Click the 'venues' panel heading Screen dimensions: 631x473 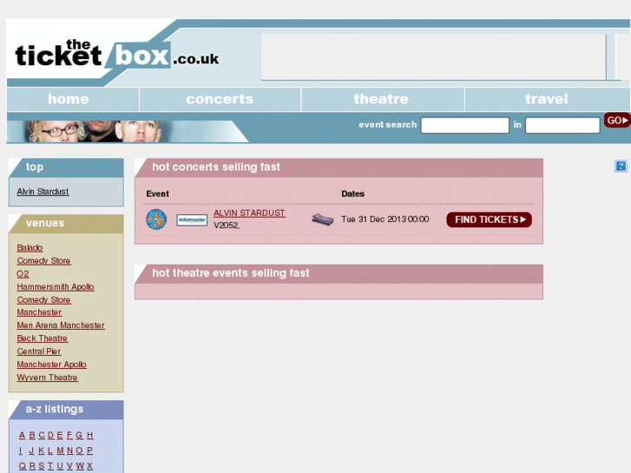point(45,223)
